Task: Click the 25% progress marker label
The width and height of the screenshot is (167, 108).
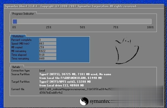Action: click(49, 27)
